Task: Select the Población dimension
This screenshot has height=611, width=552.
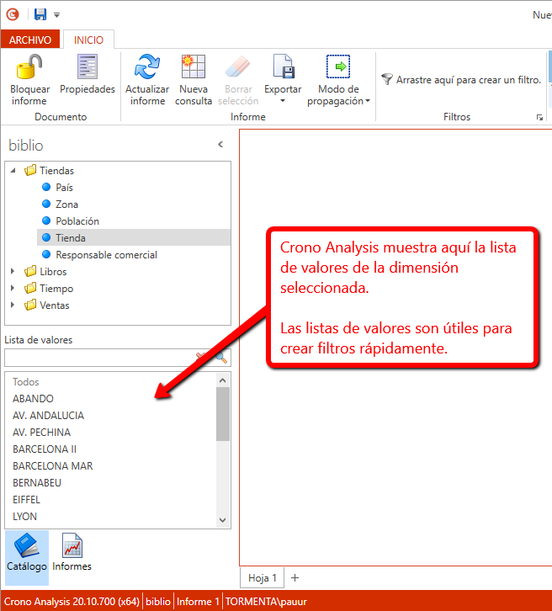Action: 77,221
